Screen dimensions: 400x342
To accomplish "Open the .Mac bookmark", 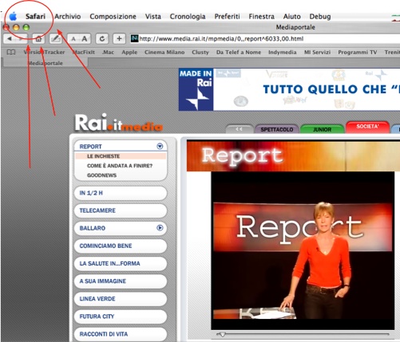I will (x=108, y=52).
